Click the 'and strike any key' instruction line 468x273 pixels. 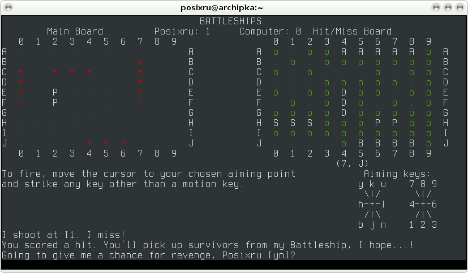pyautogui.click(x=123, y=184)
